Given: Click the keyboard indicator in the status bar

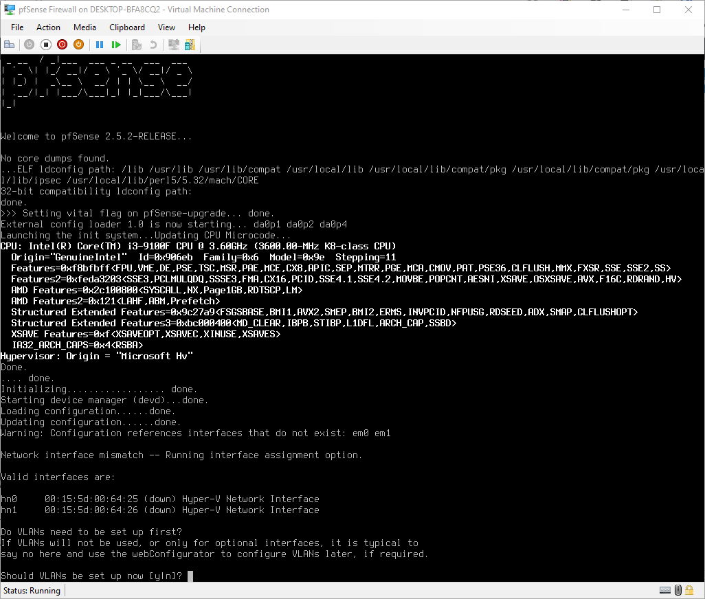Looking at the screenshot, I should (x=665, y=590).
